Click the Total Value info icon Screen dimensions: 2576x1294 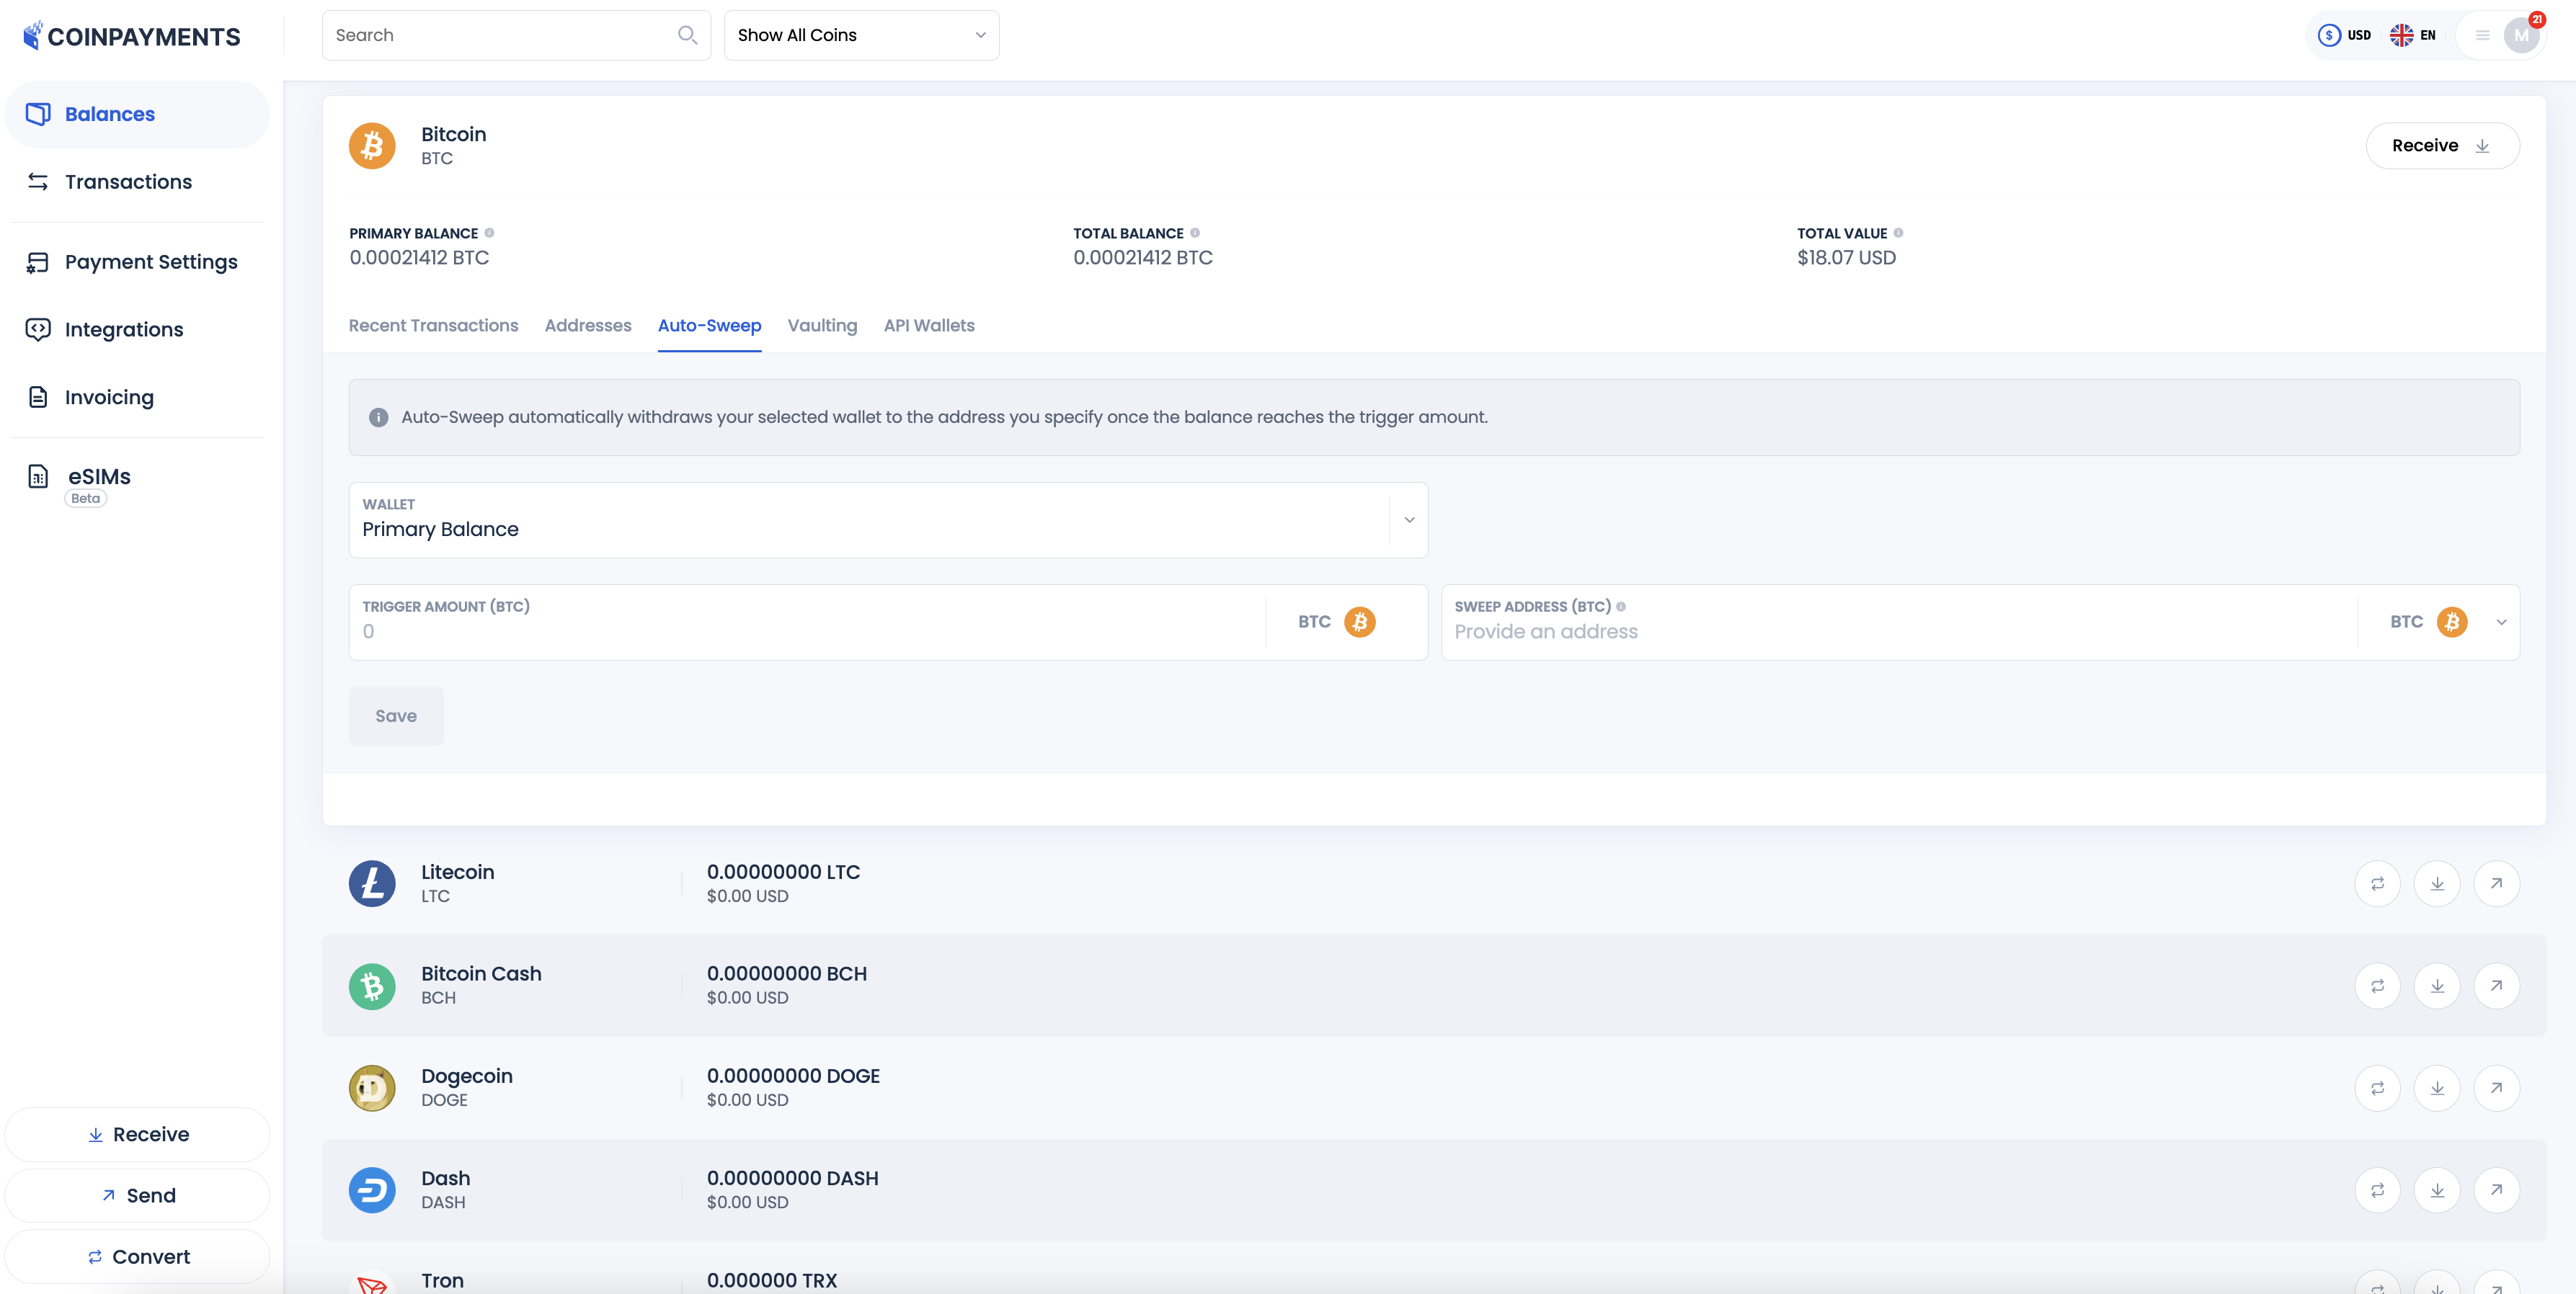coord(1898,233)
